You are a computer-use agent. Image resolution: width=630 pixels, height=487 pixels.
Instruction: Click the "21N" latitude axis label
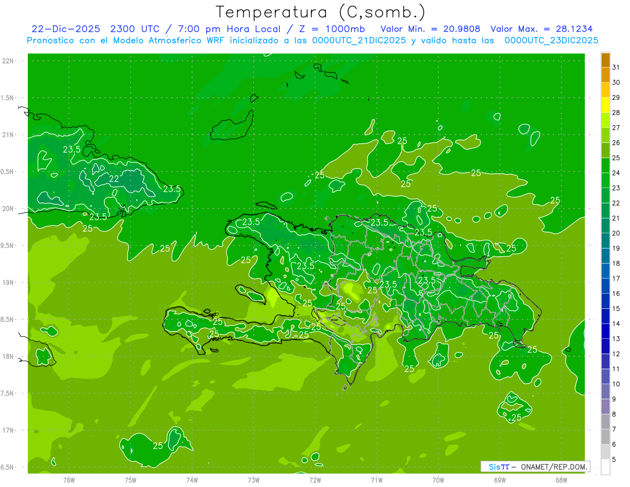(x=7, y=134)
